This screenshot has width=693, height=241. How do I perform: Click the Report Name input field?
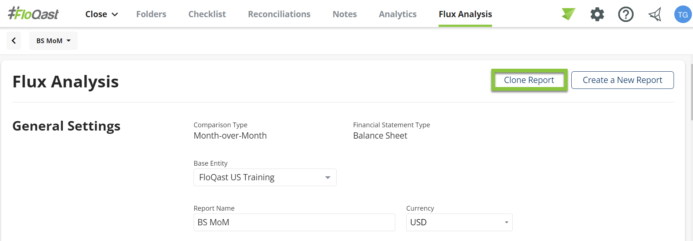click(294, 222)
